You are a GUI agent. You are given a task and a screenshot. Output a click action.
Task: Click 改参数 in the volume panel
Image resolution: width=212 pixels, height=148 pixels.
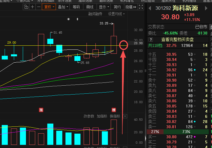(89, 116)
